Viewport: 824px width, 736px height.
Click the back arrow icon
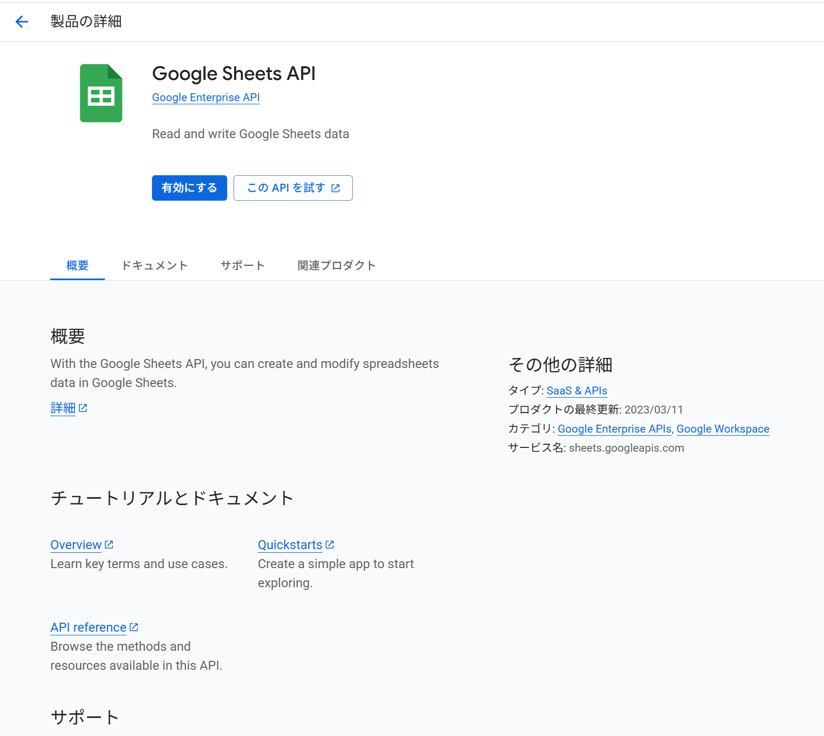click(x=22, y=22)
